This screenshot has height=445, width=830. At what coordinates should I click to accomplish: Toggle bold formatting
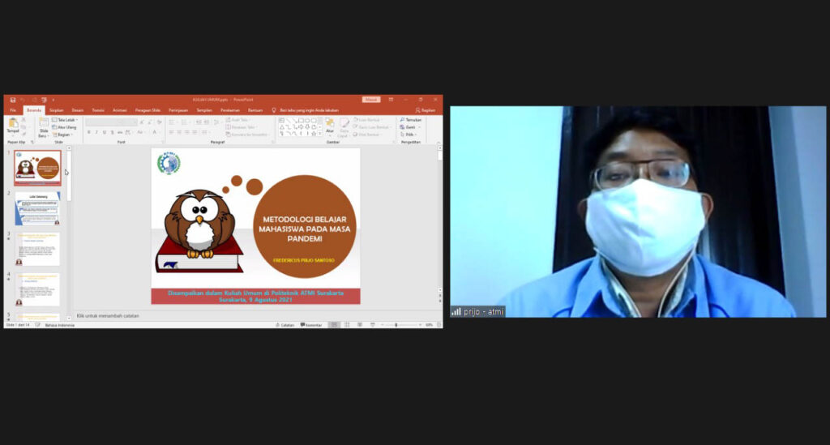(x=89, y=132)
